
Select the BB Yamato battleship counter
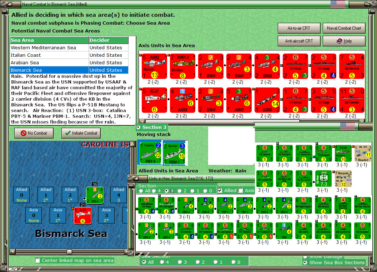pyautogui.click(x=352, y=100)
